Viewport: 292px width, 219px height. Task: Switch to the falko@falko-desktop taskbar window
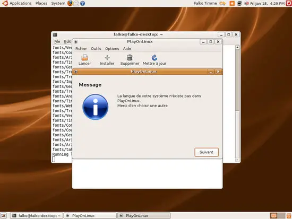tap(37, 216)
